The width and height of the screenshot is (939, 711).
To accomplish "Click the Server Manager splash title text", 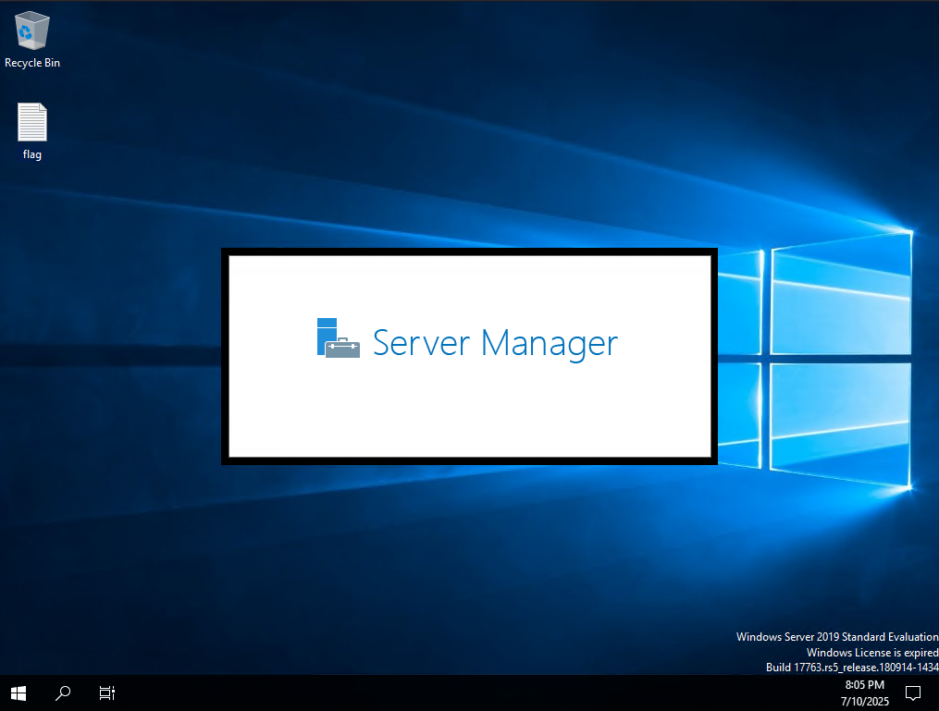I will [x=495, y=343].
